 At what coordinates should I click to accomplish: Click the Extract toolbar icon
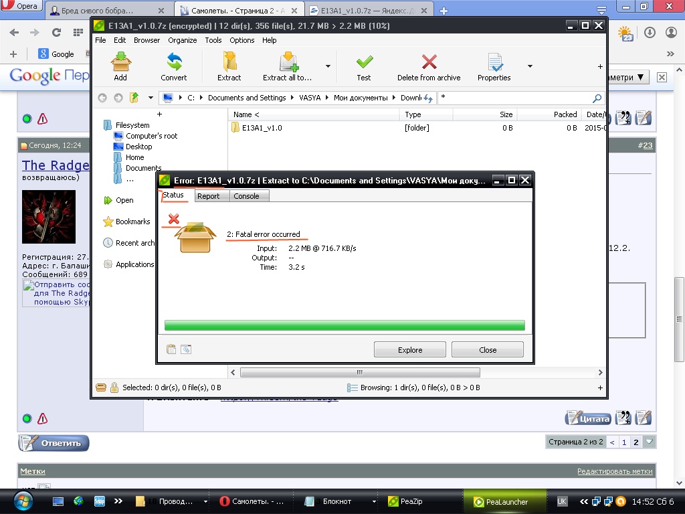point(229,62)
